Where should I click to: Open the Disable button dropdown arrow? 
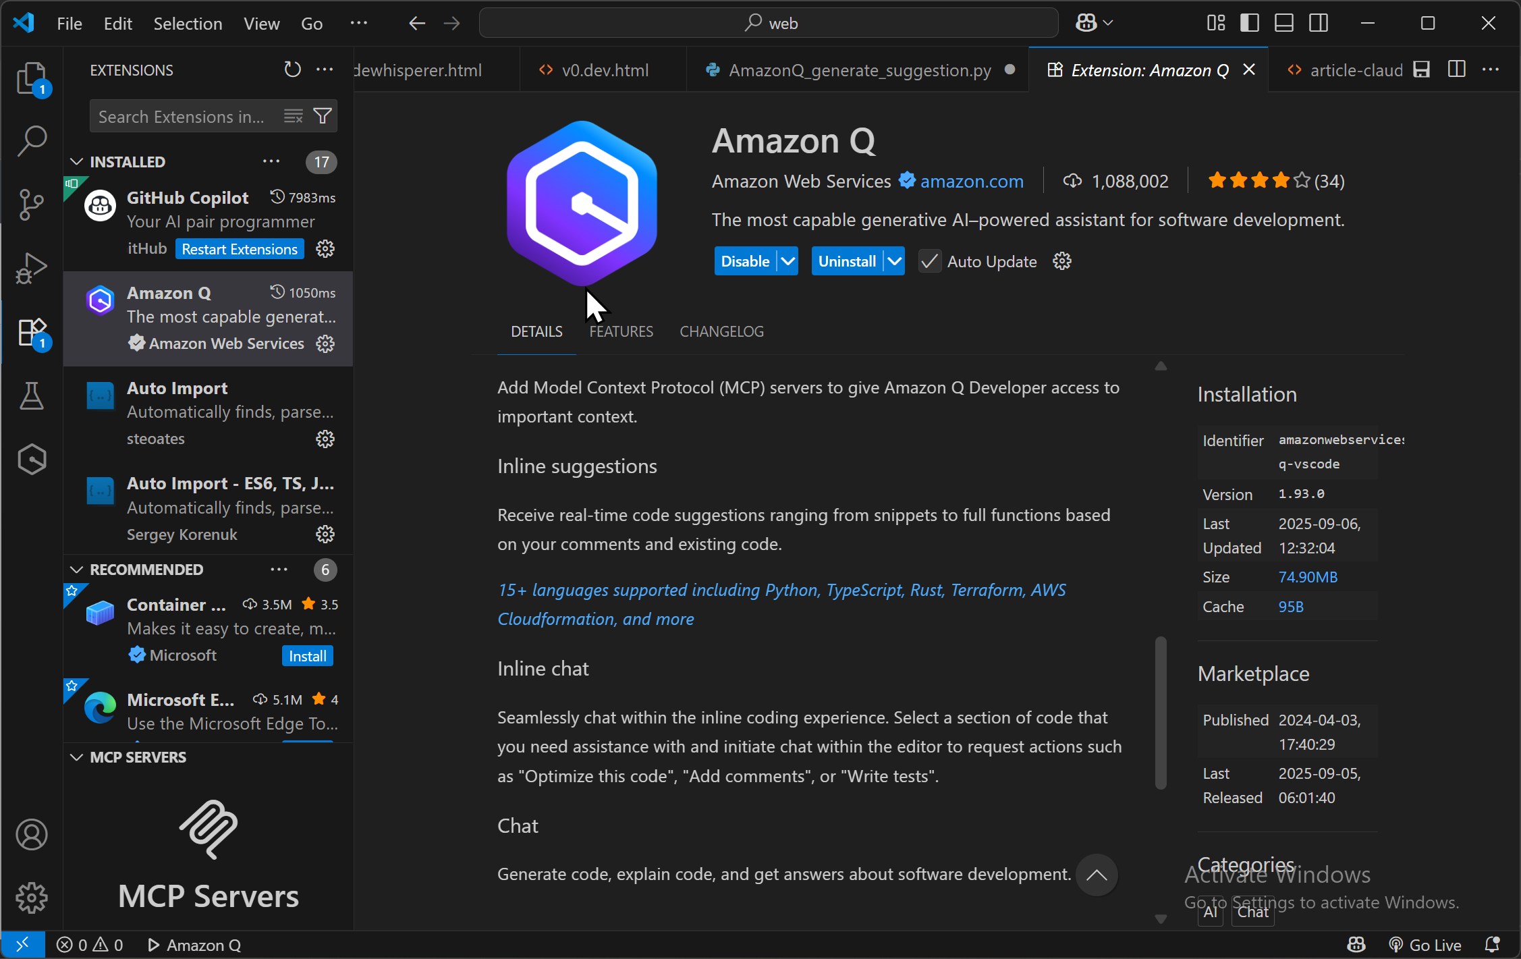[x=788, y=261]
